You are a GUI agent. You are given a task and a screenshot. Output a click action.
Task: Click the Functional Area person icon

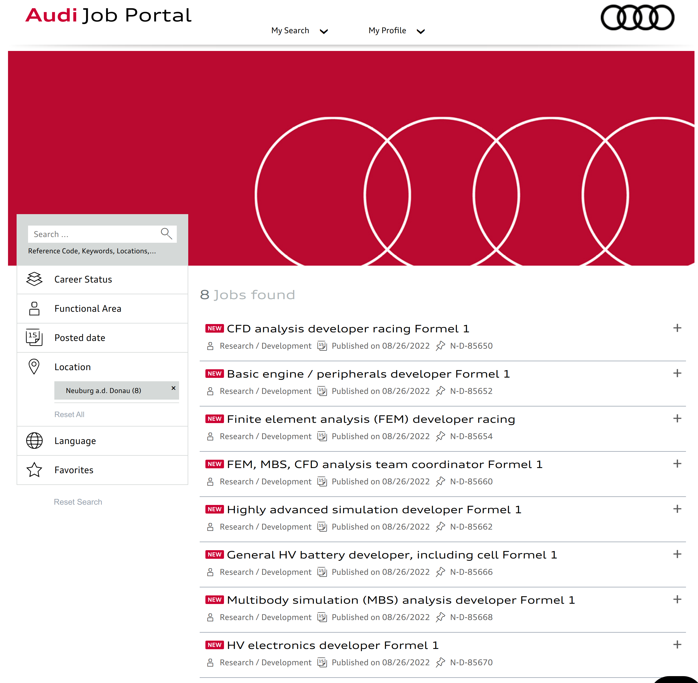[34, 309]
